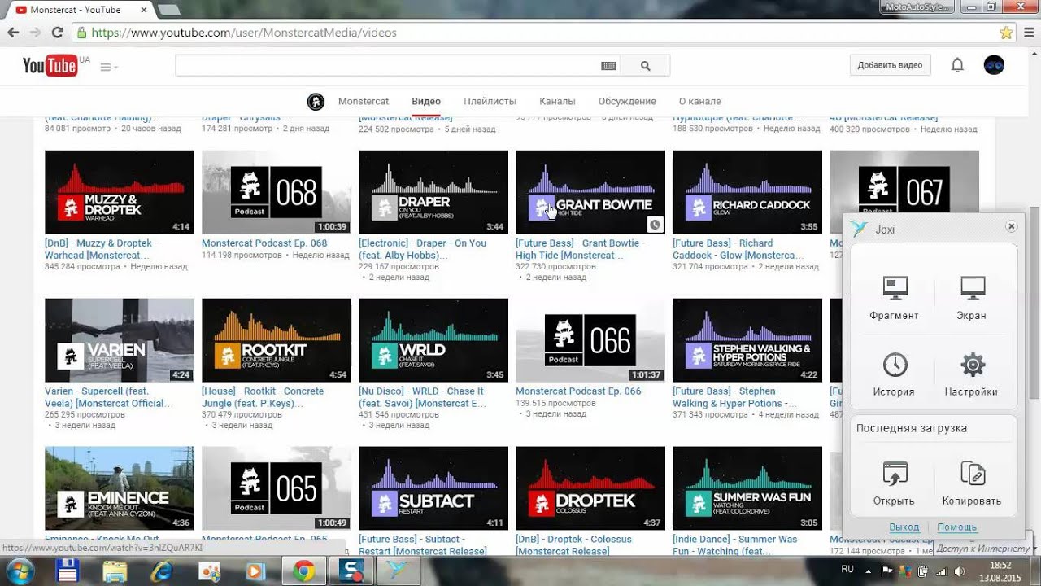Click the Joxi bird taskbar icon
The height and width of the screenshot is (586, 1041).
click(400, 571)
